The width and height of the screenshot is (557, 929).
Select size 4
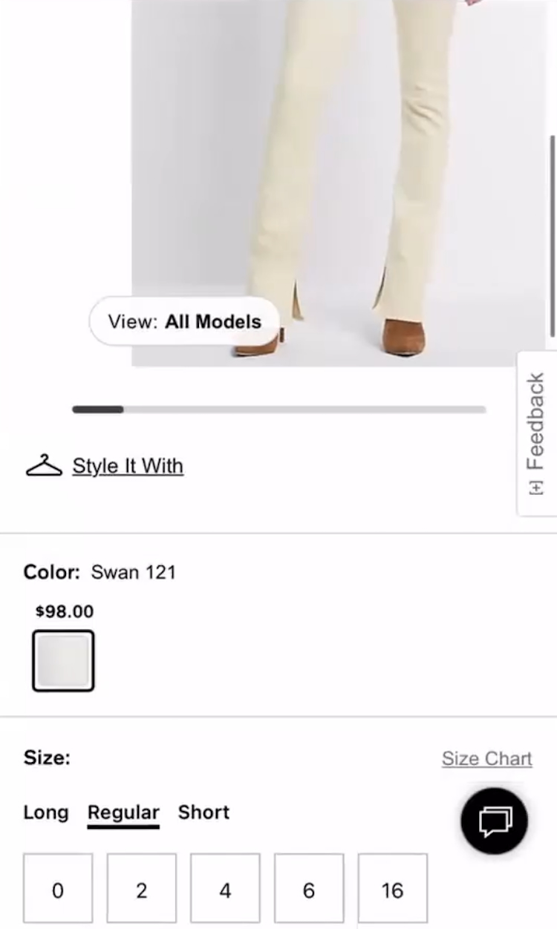tap(225, 888)
